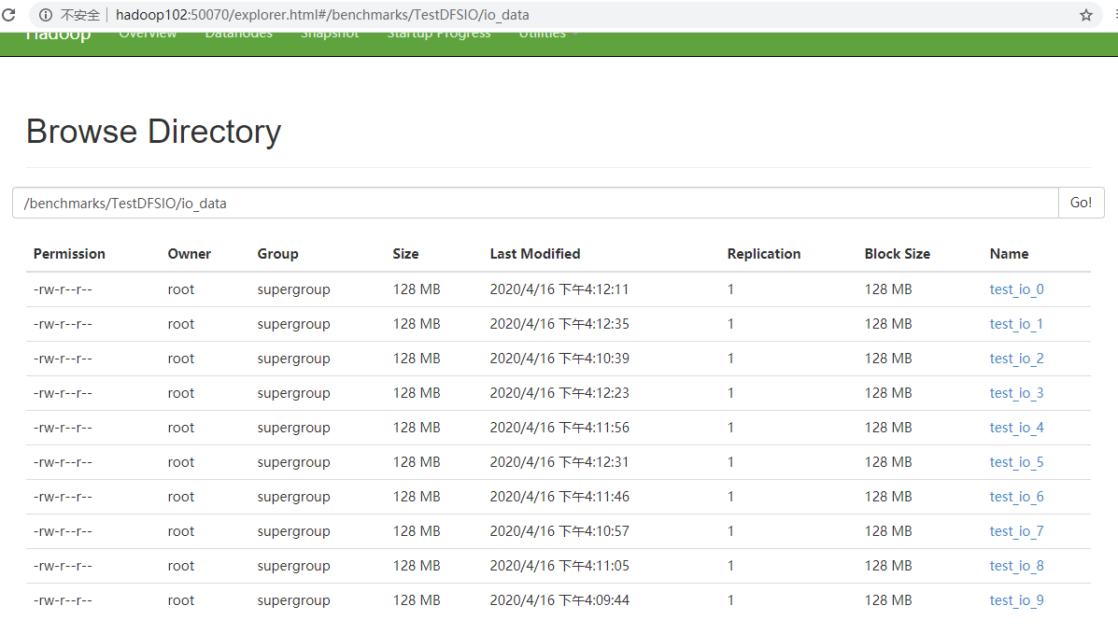Screen dimensions: 1118x634
Task: Reload the page with the refresh icon
Action: (x=8, y=15)
